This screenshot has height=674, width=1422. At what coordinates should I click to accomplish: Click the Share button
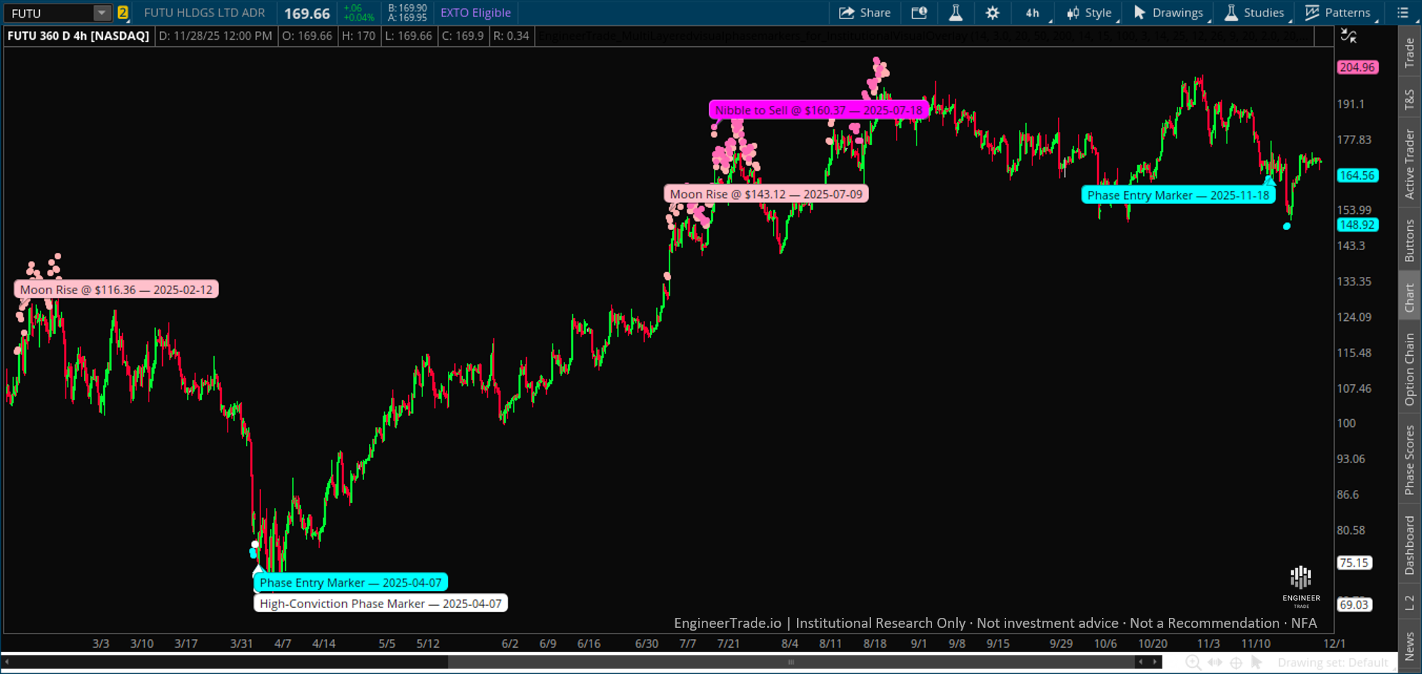pyautogui.click(x=865, y=13)
